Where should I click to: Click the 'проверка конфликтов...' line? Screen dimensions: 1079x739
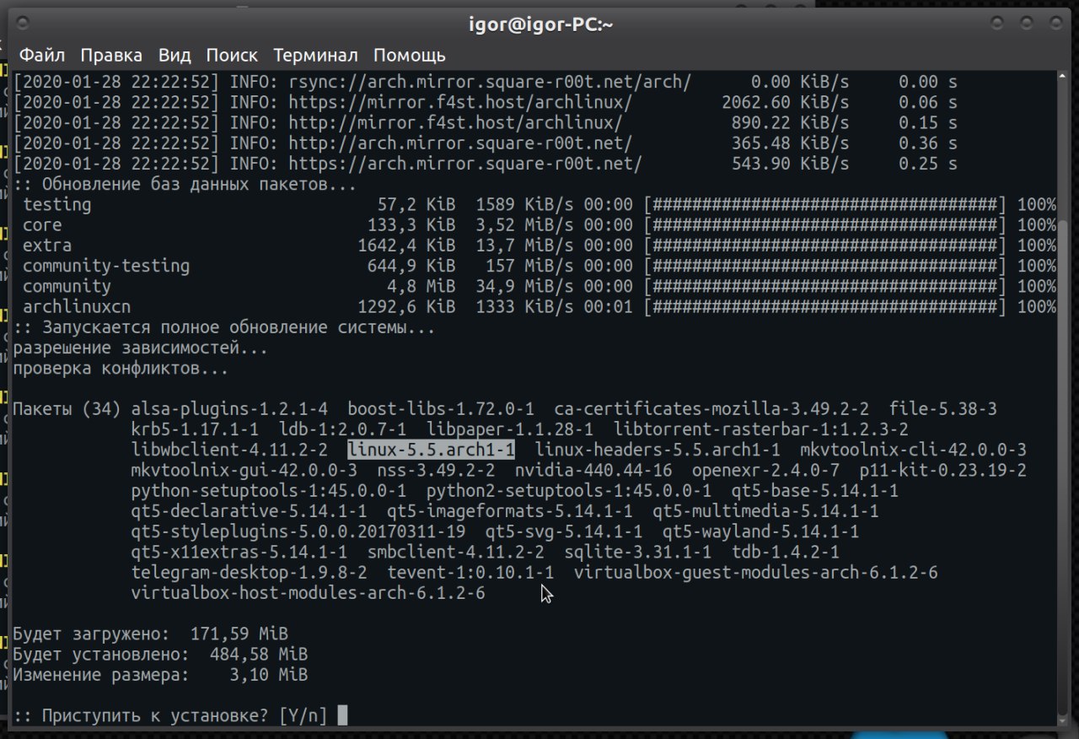(121, 369)
